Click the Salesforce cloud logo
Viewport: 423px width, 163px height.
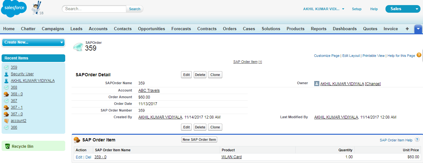tap(13, 9)
